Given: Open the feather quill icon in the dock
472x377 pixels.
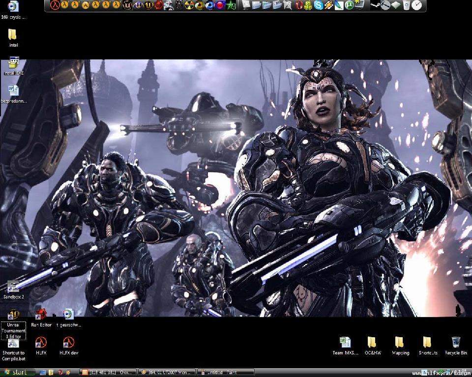Looking at the screenshot, I should (339, 5).
